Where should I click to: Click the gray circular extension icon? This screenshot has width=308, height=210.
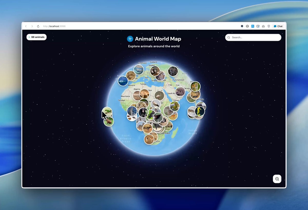click(x=247, y=26)
